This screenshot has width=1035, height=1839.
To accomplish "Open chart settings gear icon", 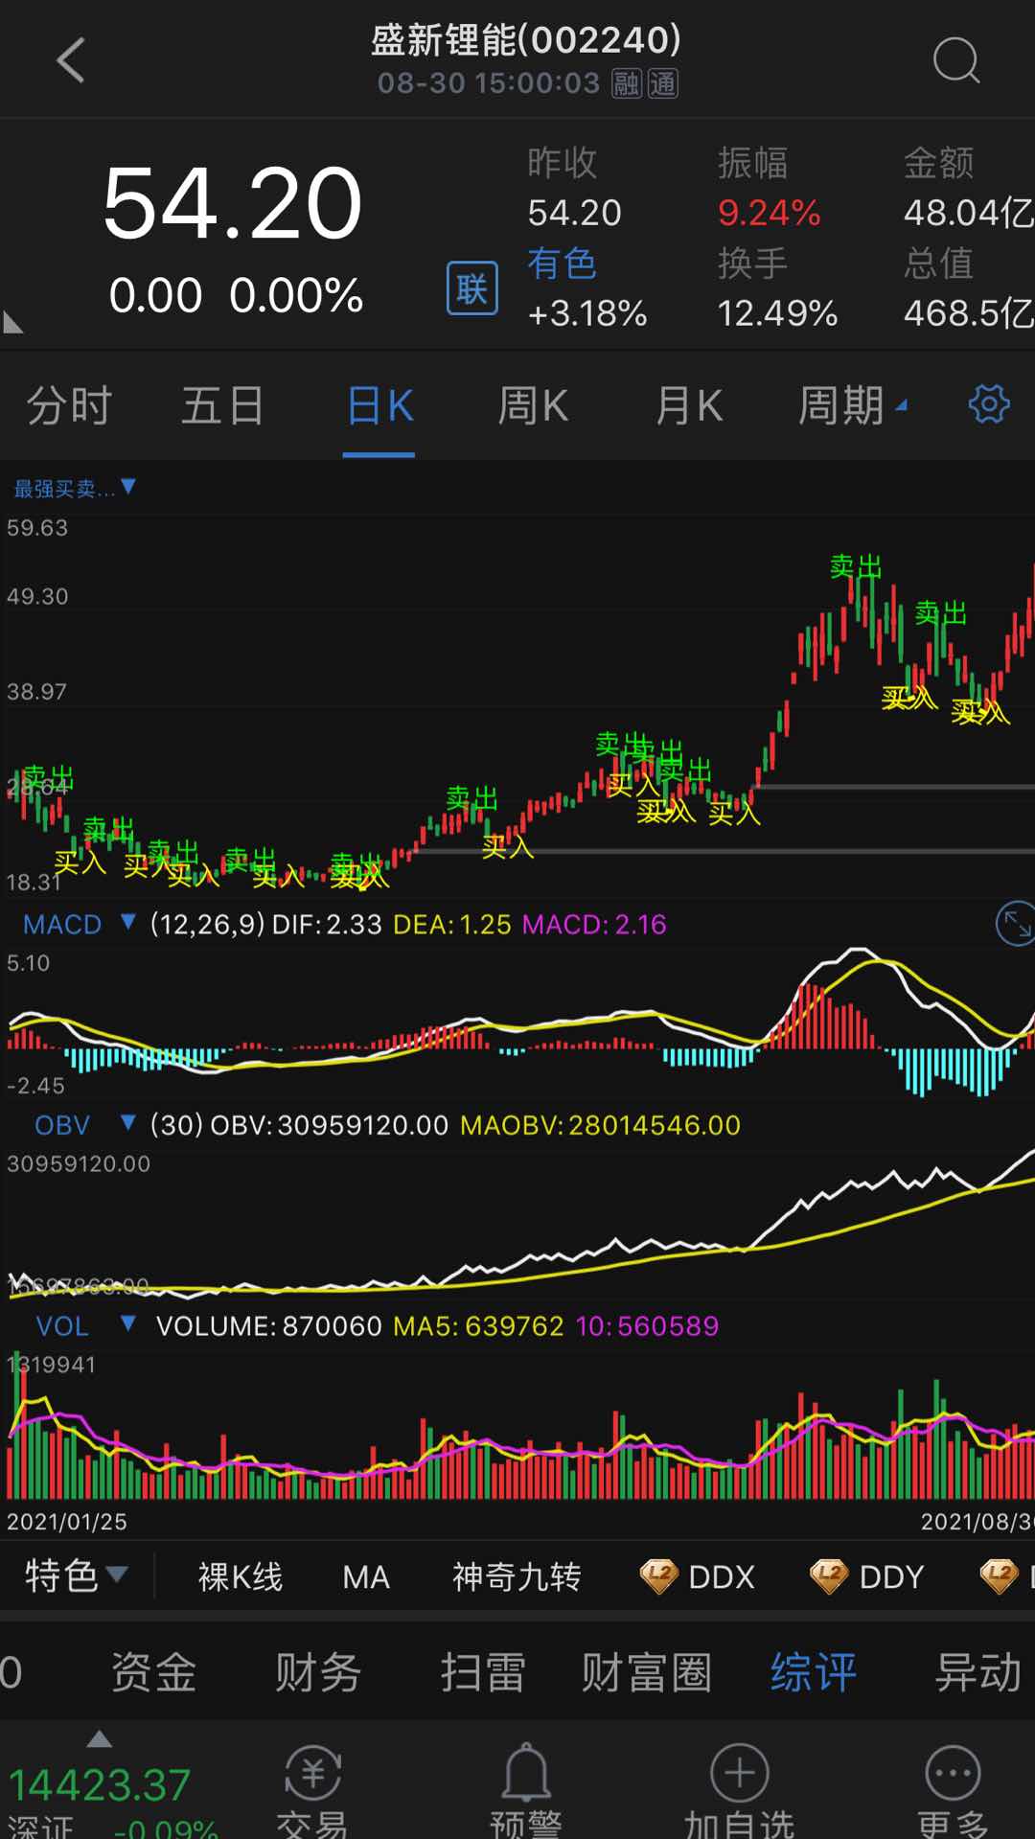I will [988, 404].
